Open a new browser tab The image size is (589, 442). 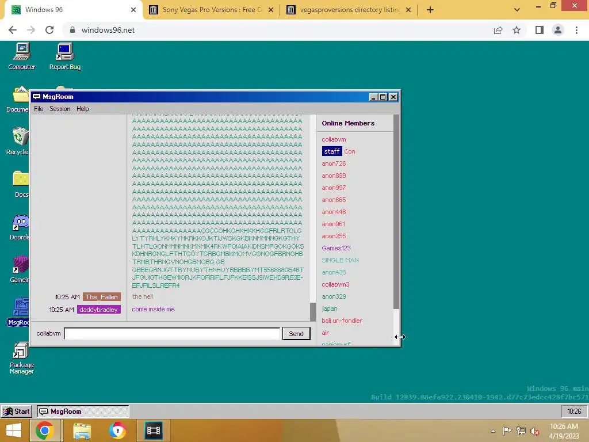(x=430, y=10)
